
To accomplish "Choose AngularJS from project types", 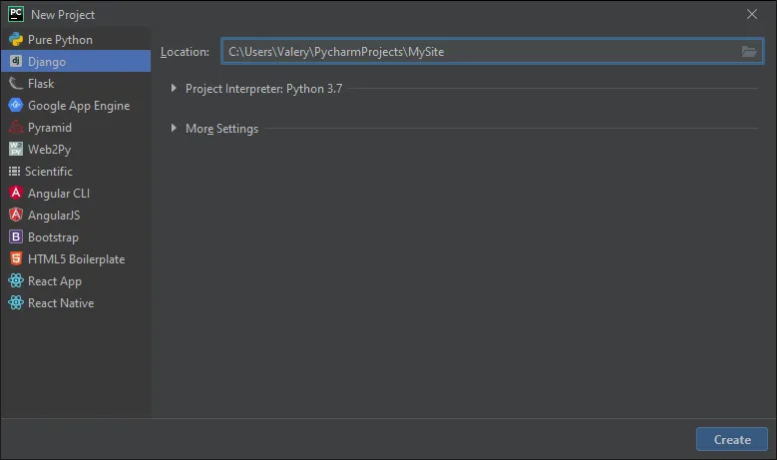I will pos(54,216).
